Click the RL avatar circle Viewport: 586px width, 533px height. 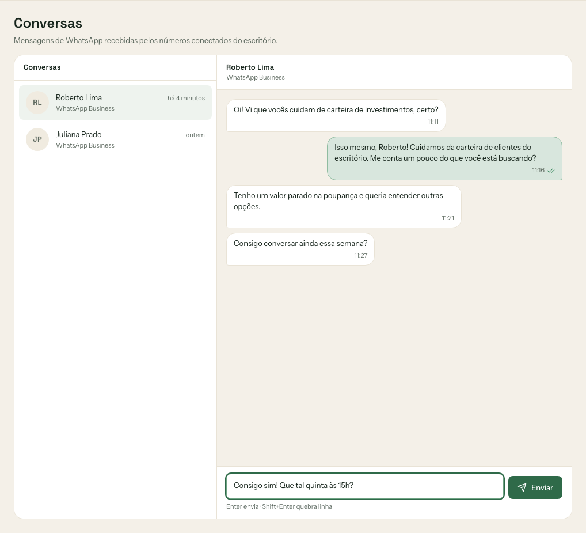point(37,103)
